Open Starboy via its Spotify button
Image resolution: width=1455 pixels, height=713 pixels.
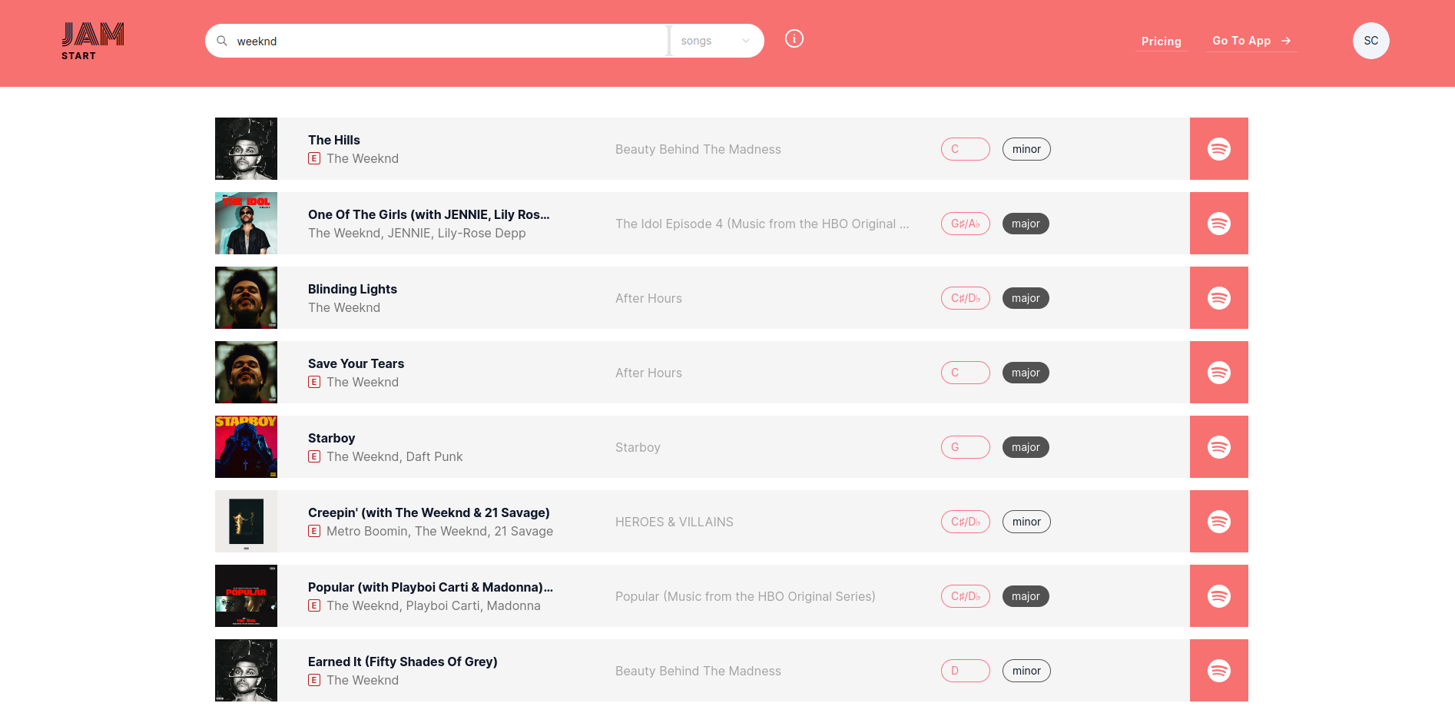tap(1218, 447)
